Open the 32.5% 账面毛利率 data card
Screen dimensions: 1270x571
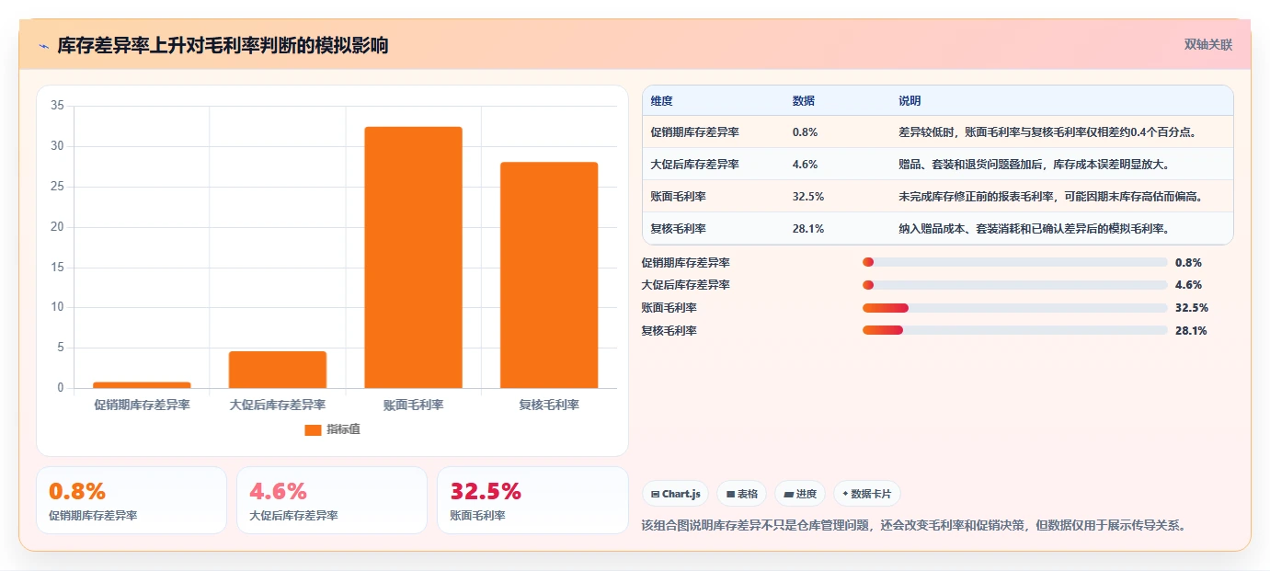(532, 500)
